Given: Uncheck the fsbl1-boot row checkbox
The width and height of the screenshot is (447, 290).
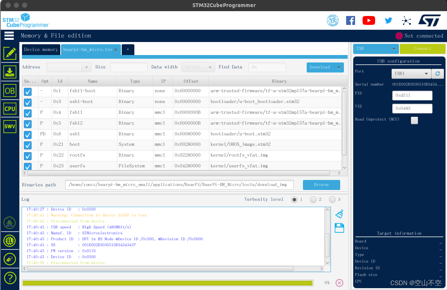Looking at the screenshot, I should coord(28,91).
